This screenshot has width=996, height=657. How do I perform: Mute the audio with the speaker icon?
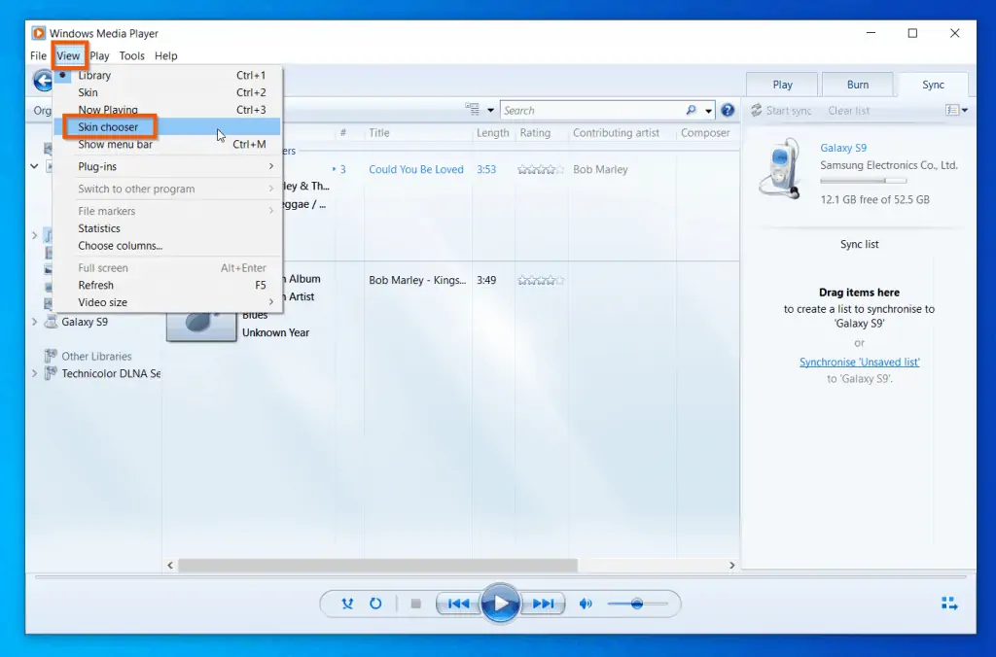586,603
